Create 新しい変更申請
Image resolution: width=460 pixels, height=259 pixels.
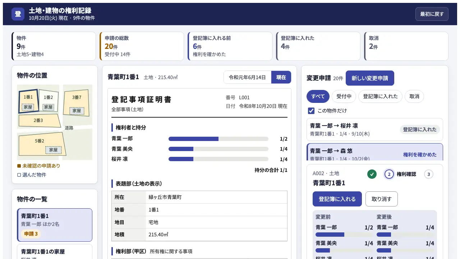coord(370,78)
